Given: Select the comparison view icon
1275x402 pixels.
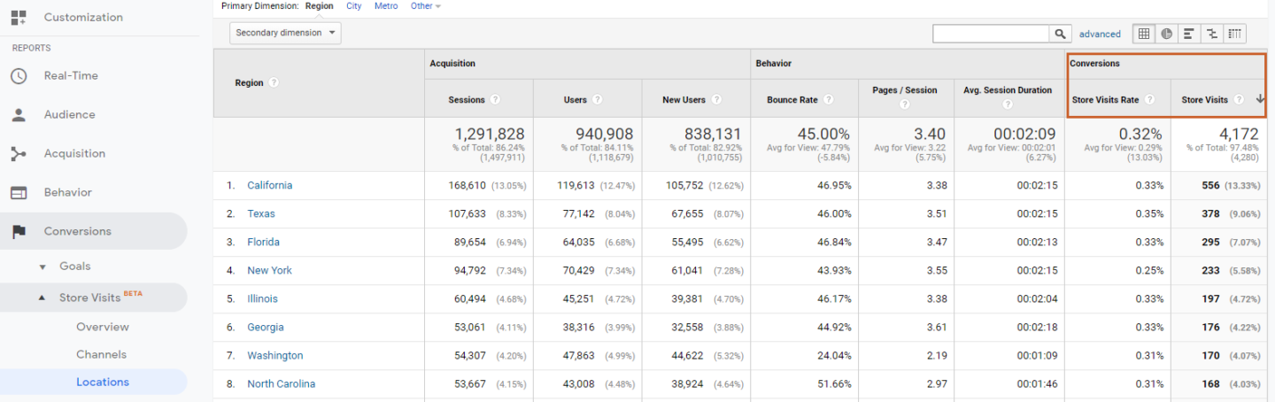Looking at the screenshot, I should point(1212,34).
